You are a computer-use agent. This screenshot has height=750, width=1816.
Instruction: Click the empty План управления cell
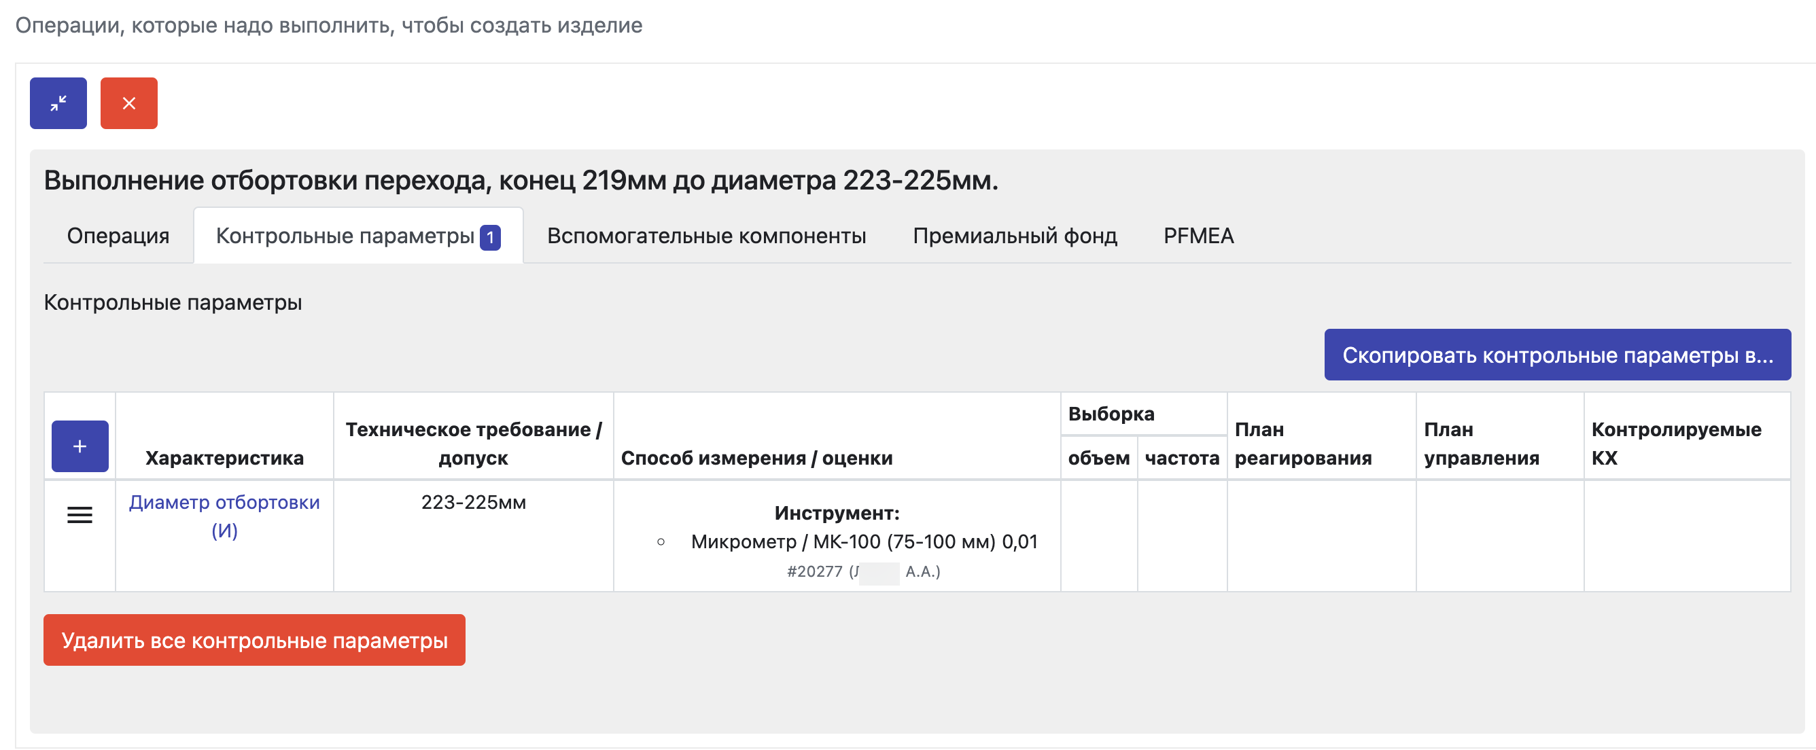pyautogui.click(x=1500, y=536)
